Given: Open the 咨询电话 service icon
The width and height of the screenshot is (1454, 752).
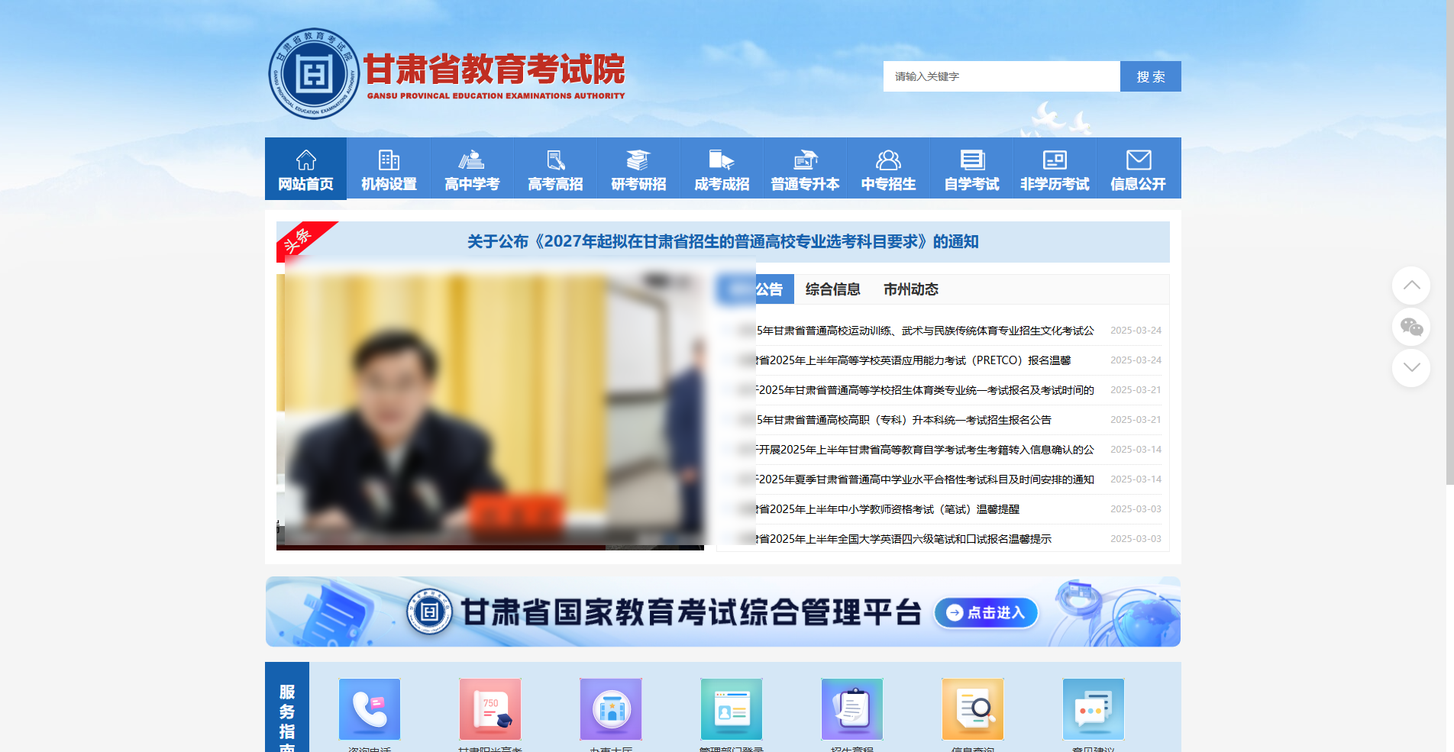Looking at the screenshot, I should [369, 709].
